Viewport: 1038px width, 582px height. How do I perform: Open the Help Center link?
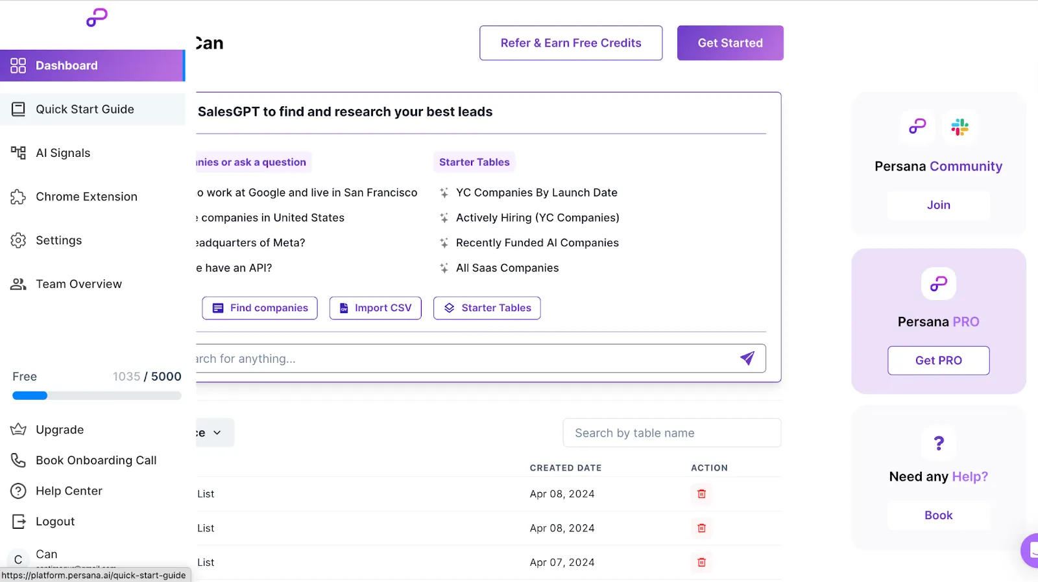69,491
